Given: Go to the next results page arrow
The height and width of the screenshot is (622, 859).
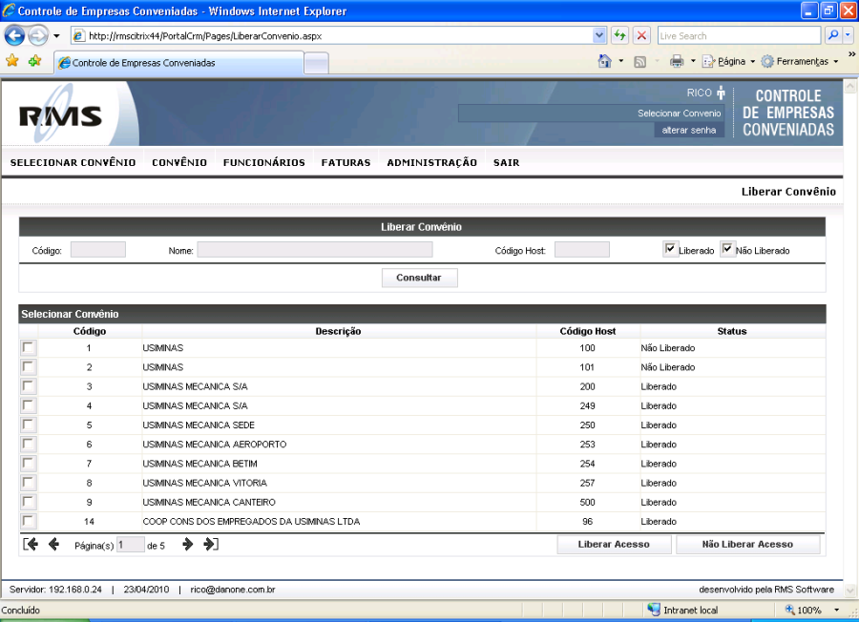Looking at the screenshot, I should tap(187, 544).
